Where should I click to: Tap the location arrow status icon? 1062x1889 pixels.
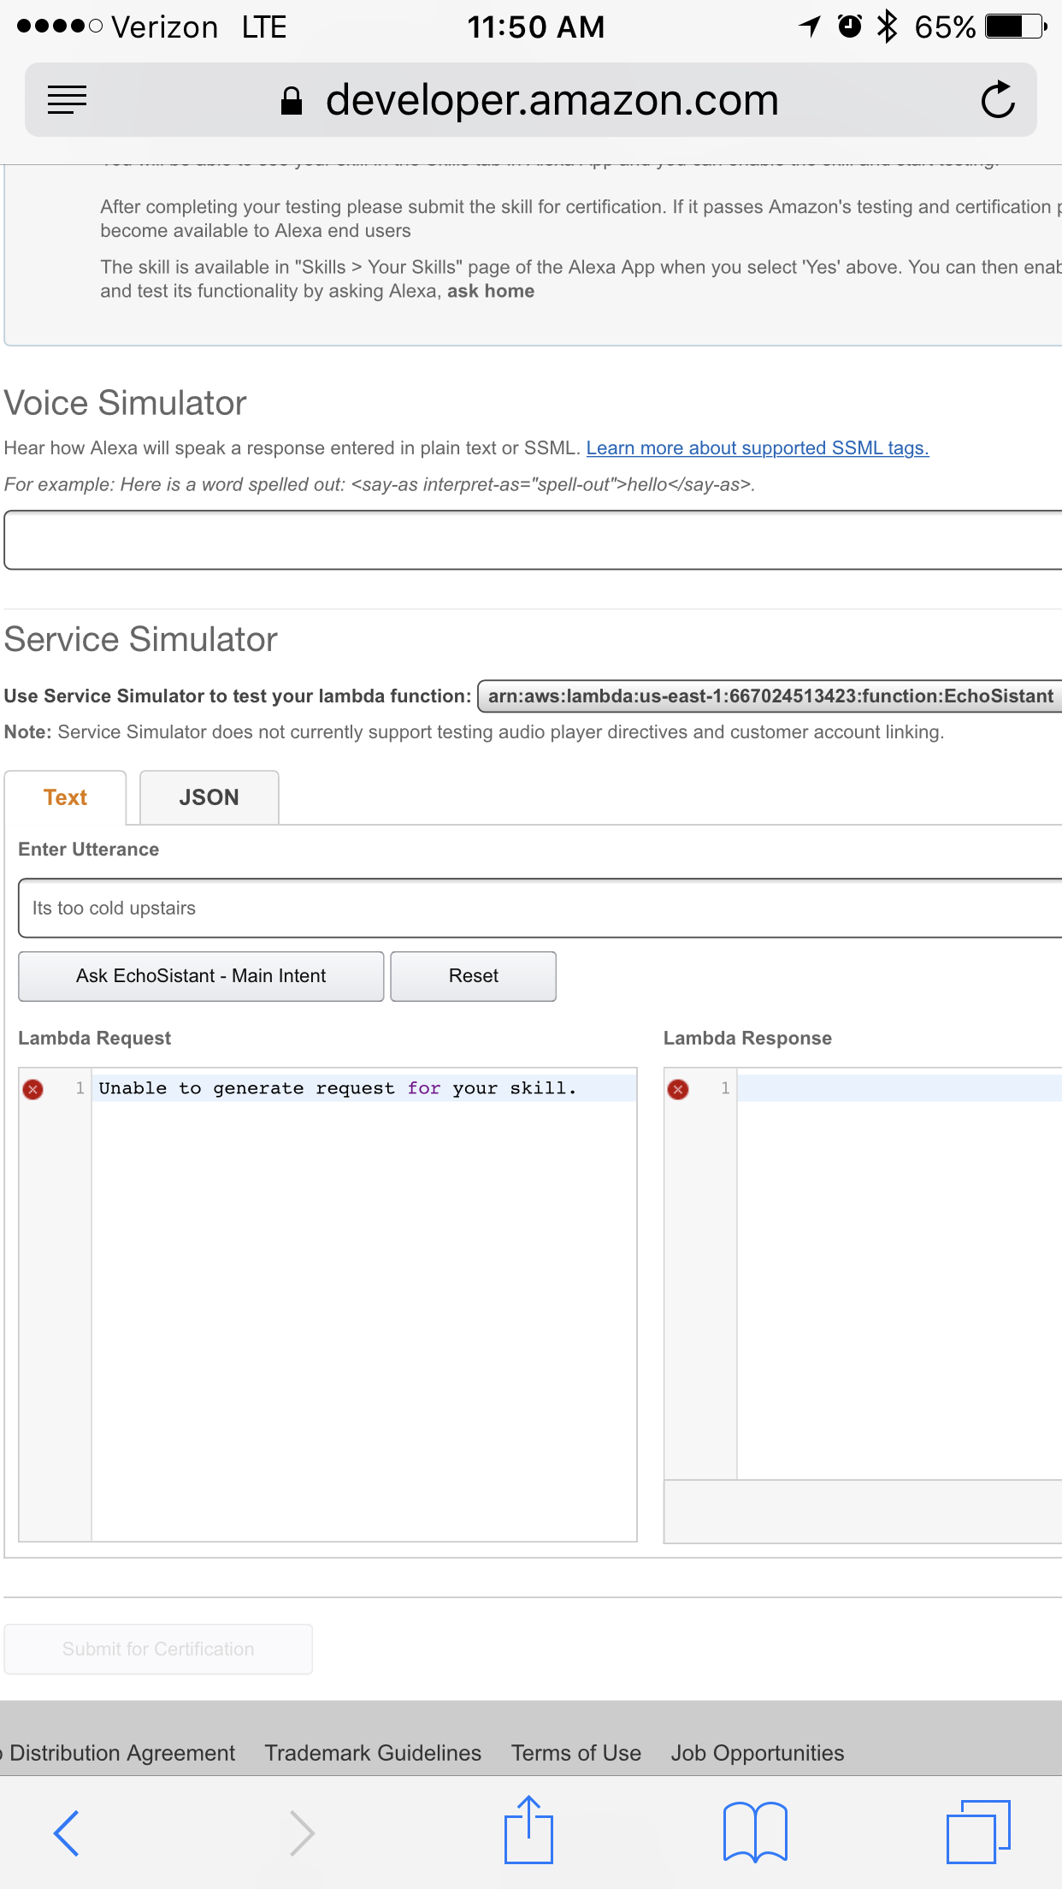point(810,27)
